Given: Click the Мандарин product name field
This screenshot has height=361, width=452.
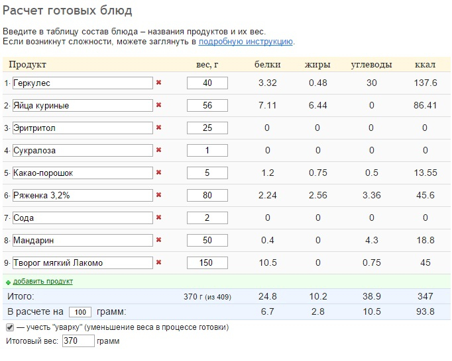Looking at the screenshot, I should point(82,241).
